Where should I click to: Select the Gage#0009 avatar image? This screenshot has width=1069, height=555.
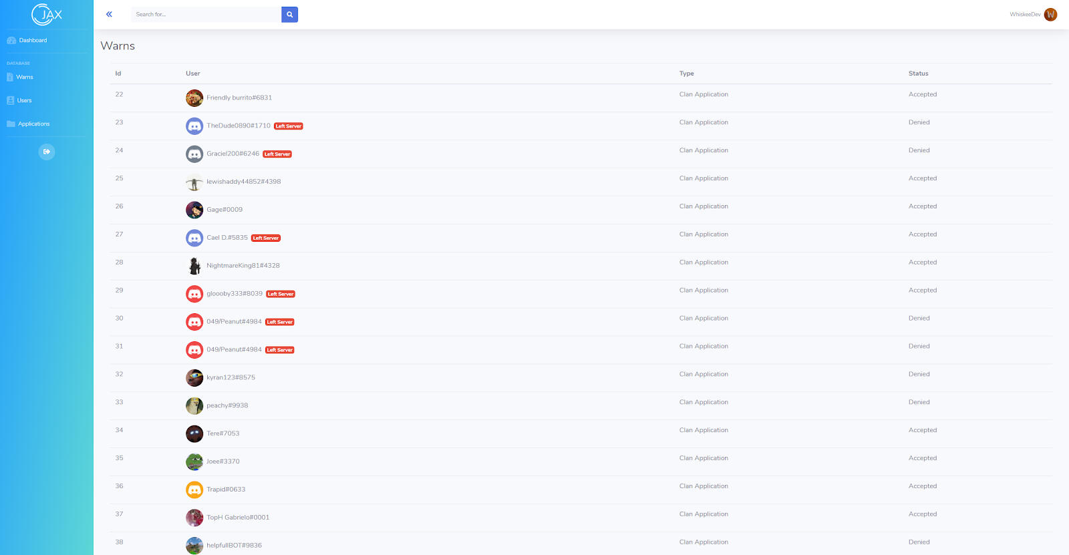click(194, 210)
